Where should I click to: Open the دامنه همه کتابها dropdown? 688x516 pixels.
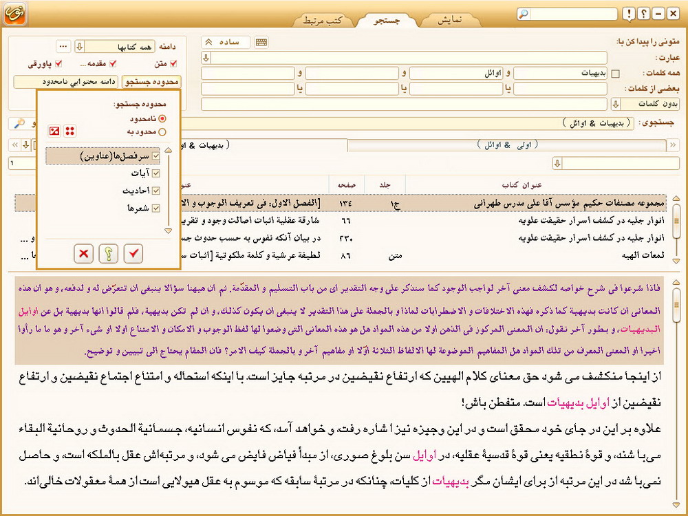coord(79,46)
